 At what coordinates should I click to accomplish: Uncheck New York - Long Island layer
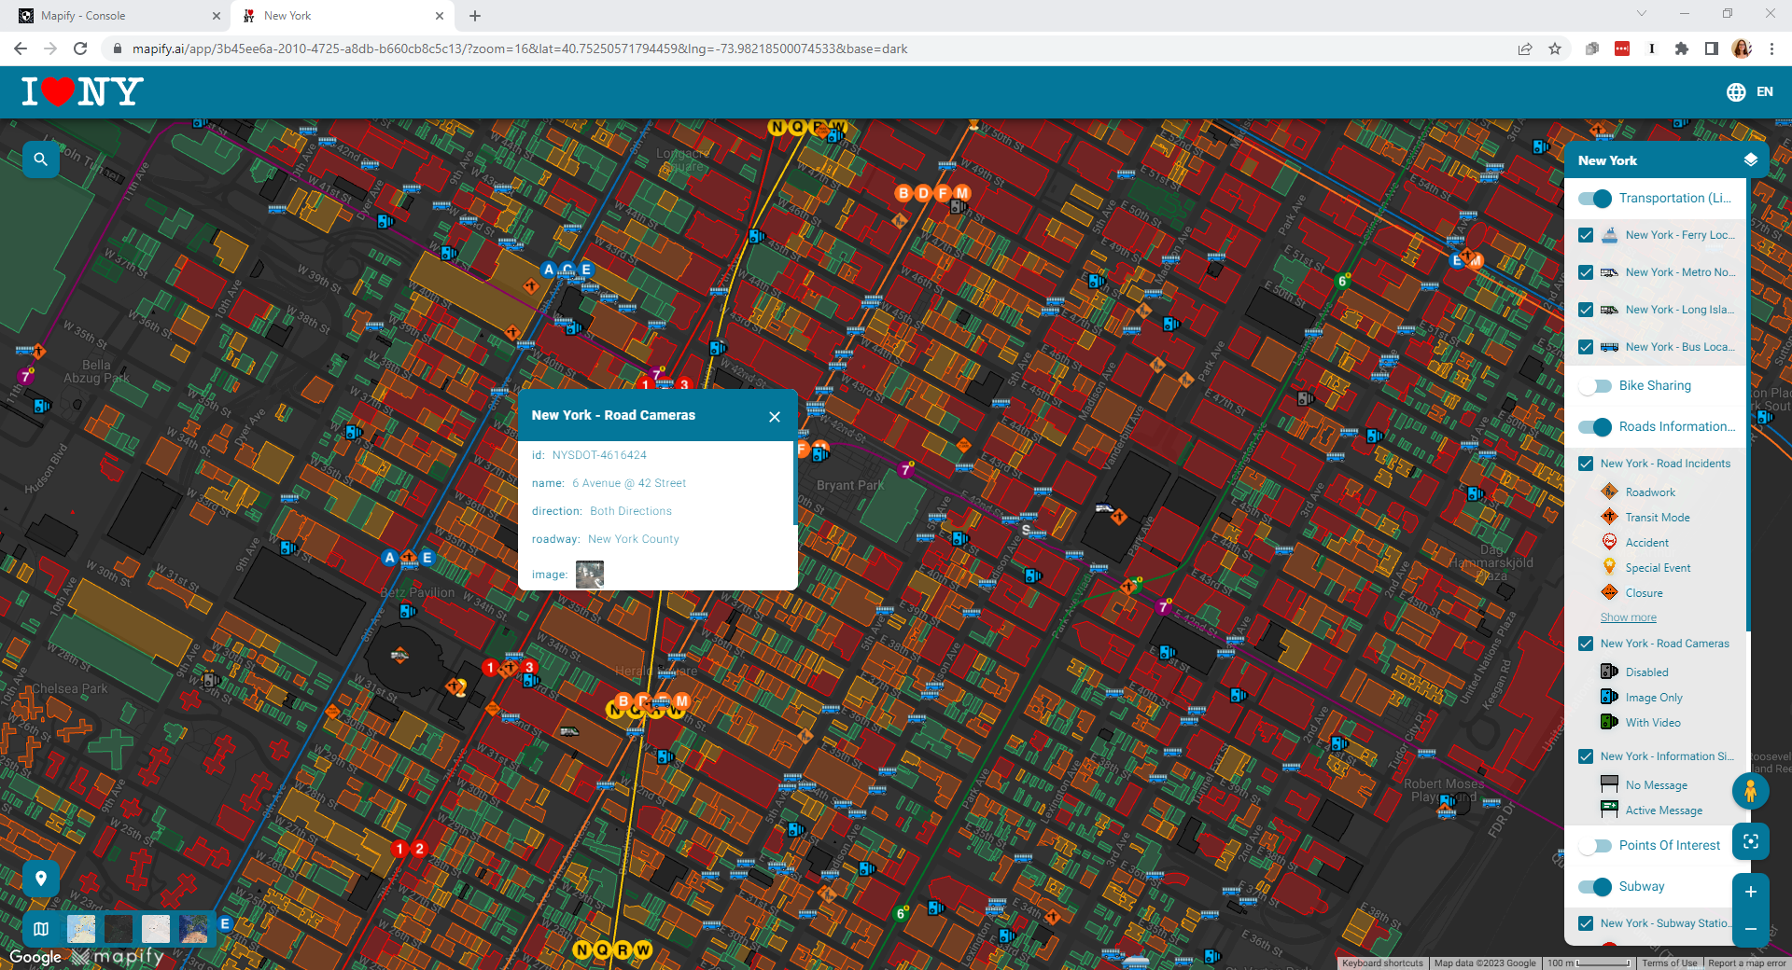click(1586, 310)
